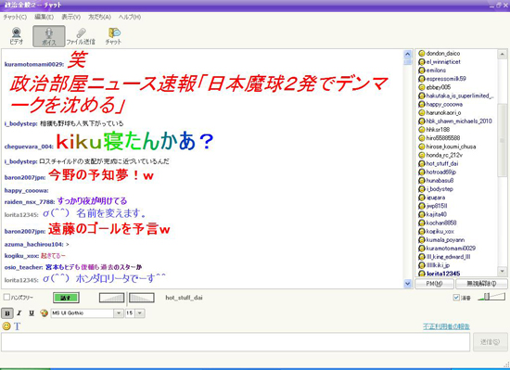Toggle Bold formatting button
Viewport: 510px width, 370px height.
(7, 313)
